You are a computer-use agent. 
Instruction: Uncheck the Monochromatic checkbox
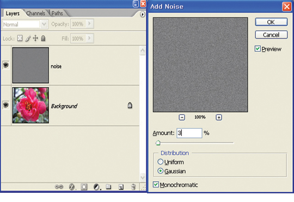click(x=156, y=185)
